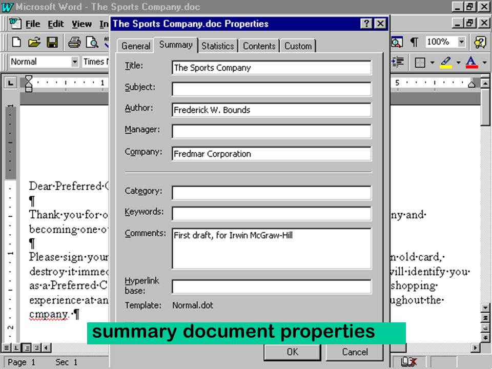Screen dimensions: 492x369
Task: Click the OK button
Action: pos(293,352)
